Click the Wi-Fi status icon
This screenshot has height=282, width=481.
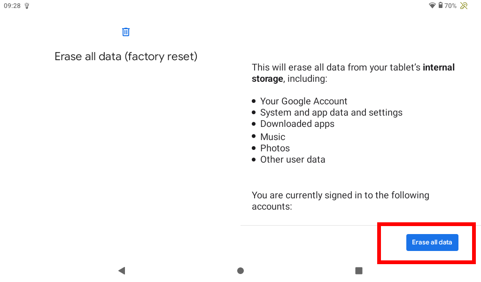pos(432,6)
